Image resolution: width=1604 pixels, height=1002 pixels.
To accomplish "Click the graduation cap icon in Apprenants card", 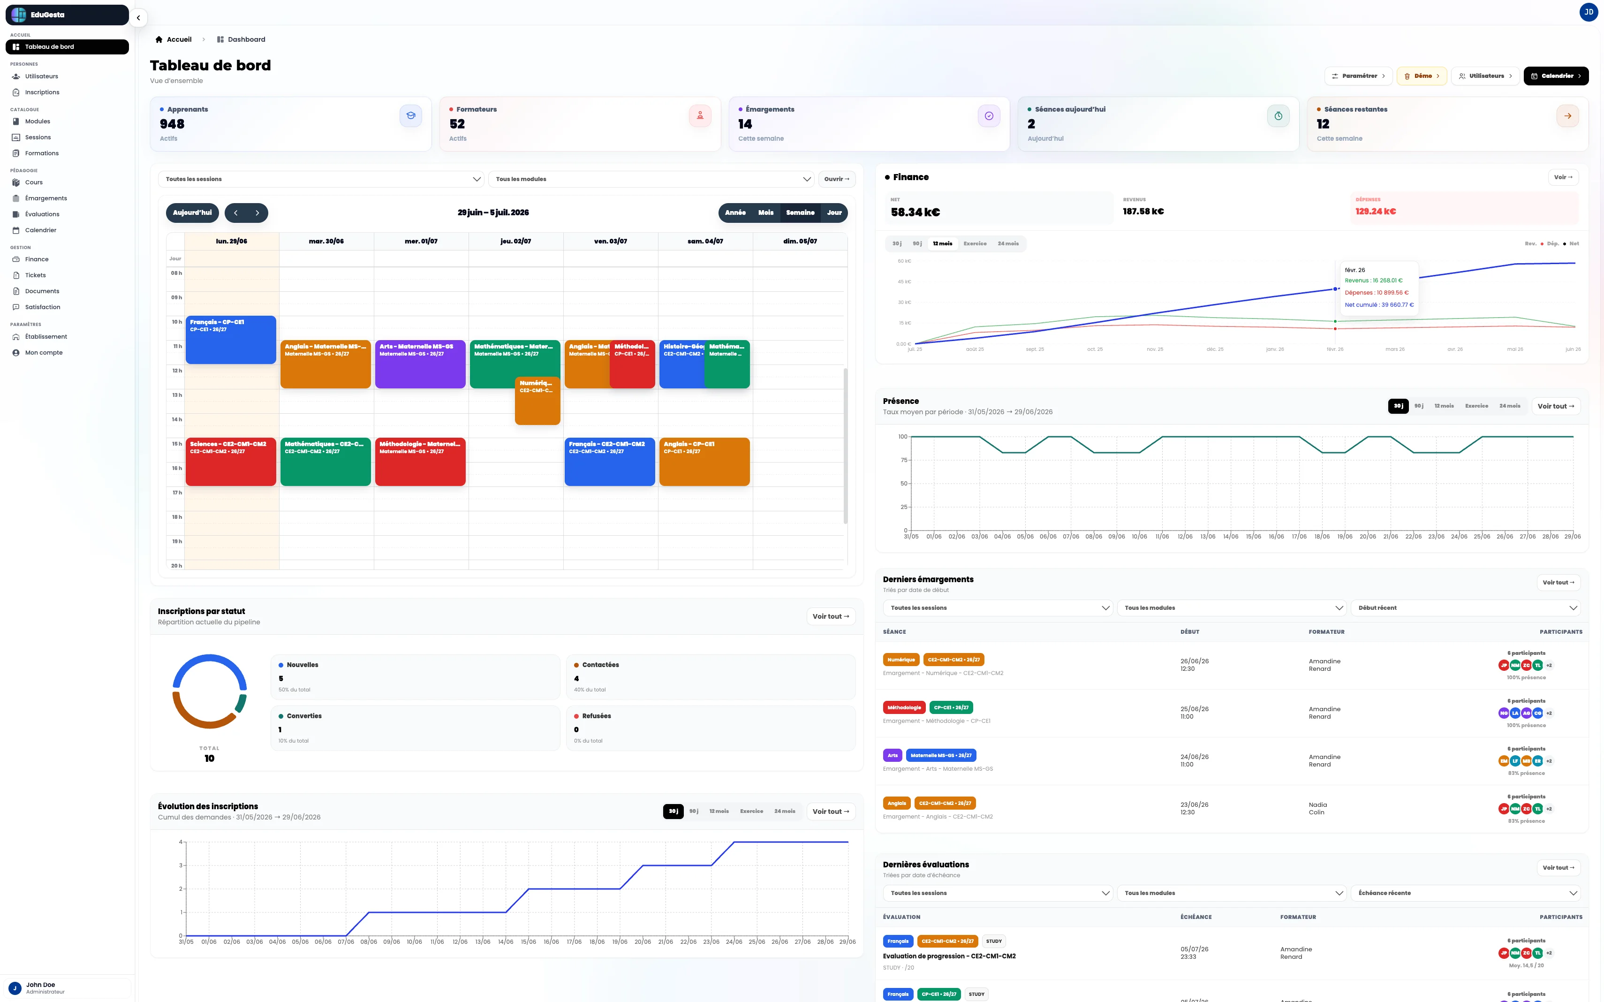I will tap(411, 116).
